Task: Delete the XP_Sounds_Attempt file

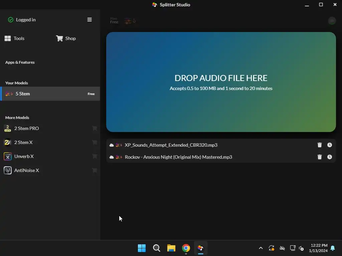Action: click(320, 145)
